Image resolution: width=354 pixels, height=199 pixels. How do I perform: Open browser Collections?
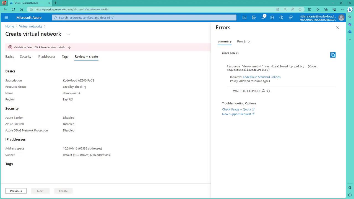coord(326,9)
